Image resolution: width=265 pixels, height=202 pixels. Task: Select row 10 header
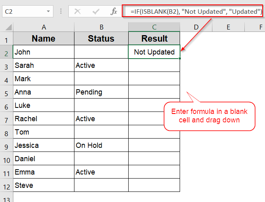pos(6,158)
